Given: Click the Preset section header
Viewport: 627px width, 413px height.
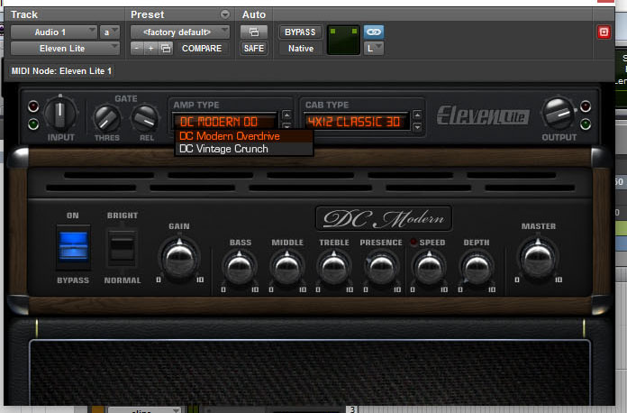Looking at the screenshot, I should 147,14.
